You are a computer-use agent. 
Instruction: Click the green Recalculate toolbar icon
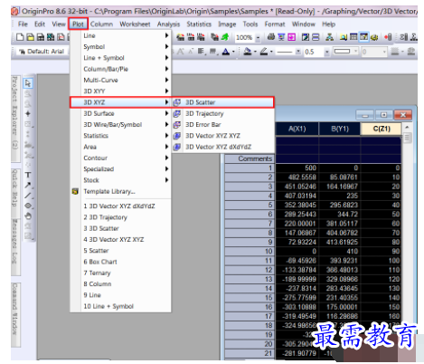click(x=225, y=37)
